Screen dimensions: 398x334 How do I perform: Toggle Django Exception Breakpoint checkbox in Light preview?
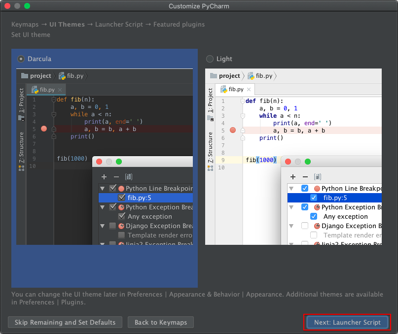click(x=305, y=226)
